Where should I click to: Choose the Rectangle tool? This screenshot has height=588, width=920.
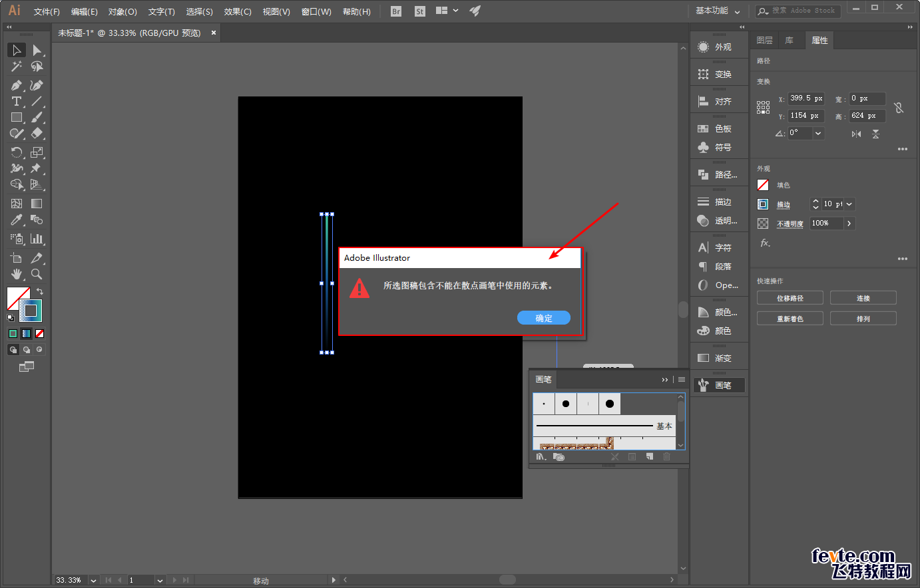(x=17, y=118)
